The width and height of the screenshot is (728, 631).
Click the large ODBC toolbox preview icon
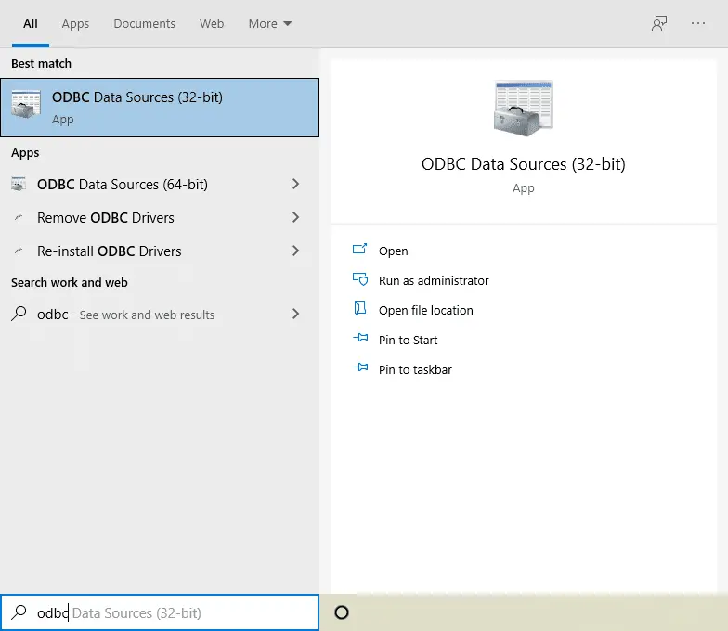524,108
